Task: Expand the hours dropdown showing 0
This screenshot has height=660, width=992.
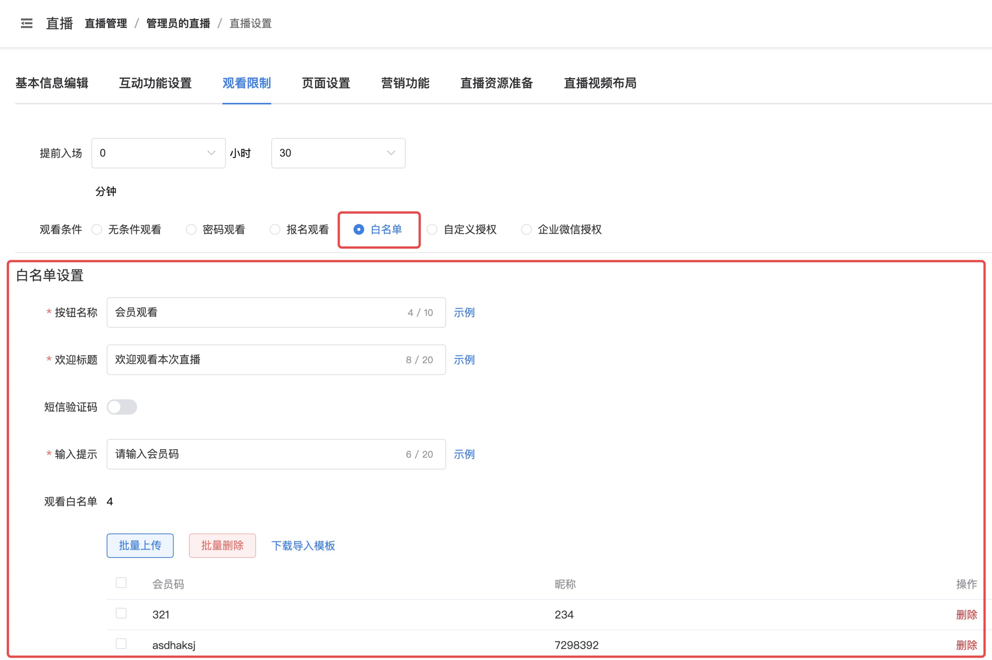Action: point(158,153)
